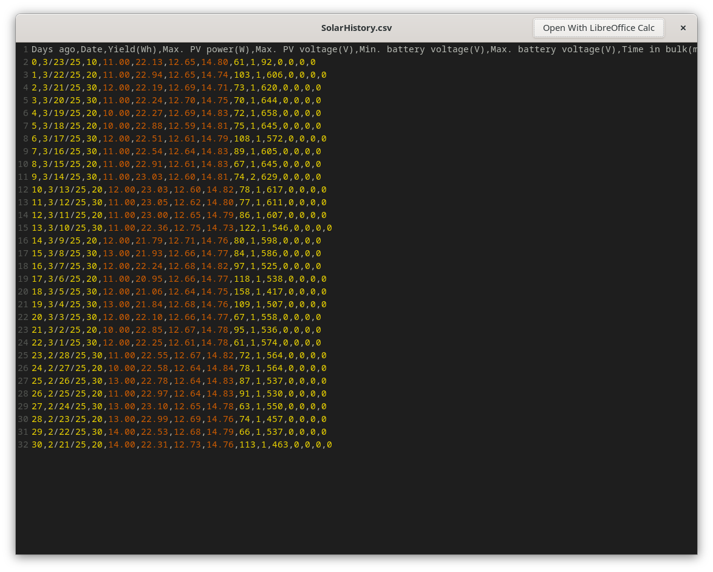Image resolution: width=713 pixels, height=572 pixels.
Task: Click the line dated 3/14/25
Action: (x=177, y=177)
